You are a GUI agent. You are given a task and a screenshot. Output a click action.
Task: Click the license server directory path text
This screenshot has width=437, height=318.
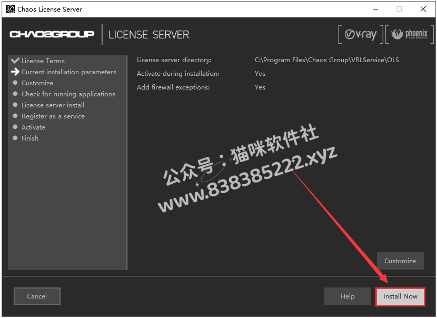click(326, 60)
